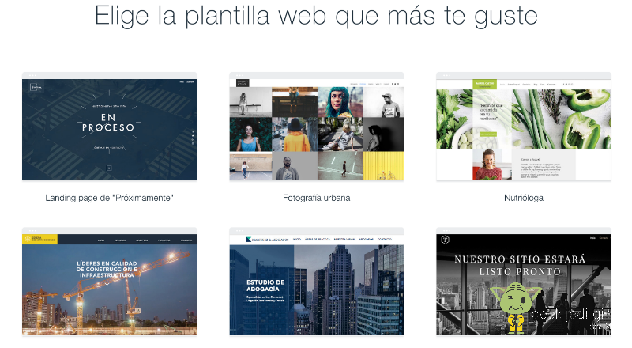
Task: Click the dark logo badge on photography template
Action: point(243,83)
